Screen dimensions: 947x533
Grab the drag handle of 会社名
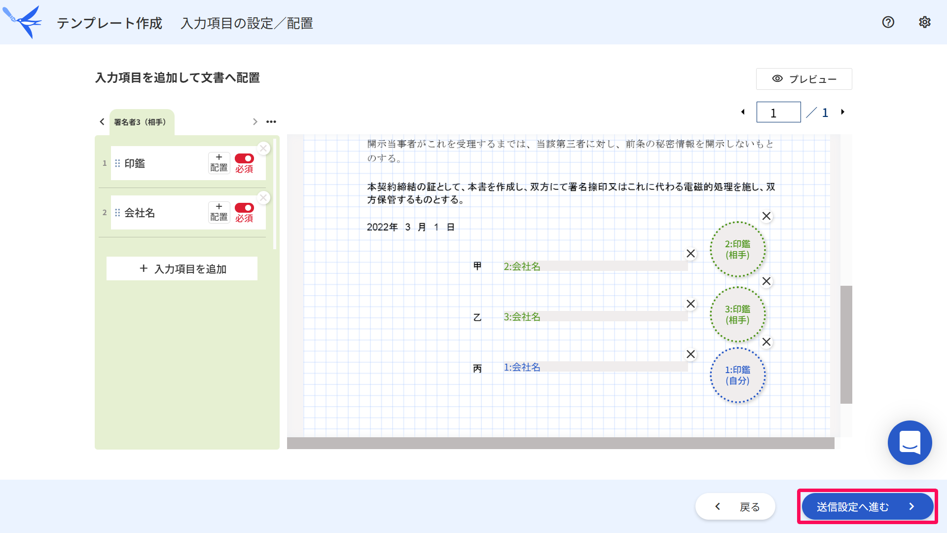click(117, 213)
